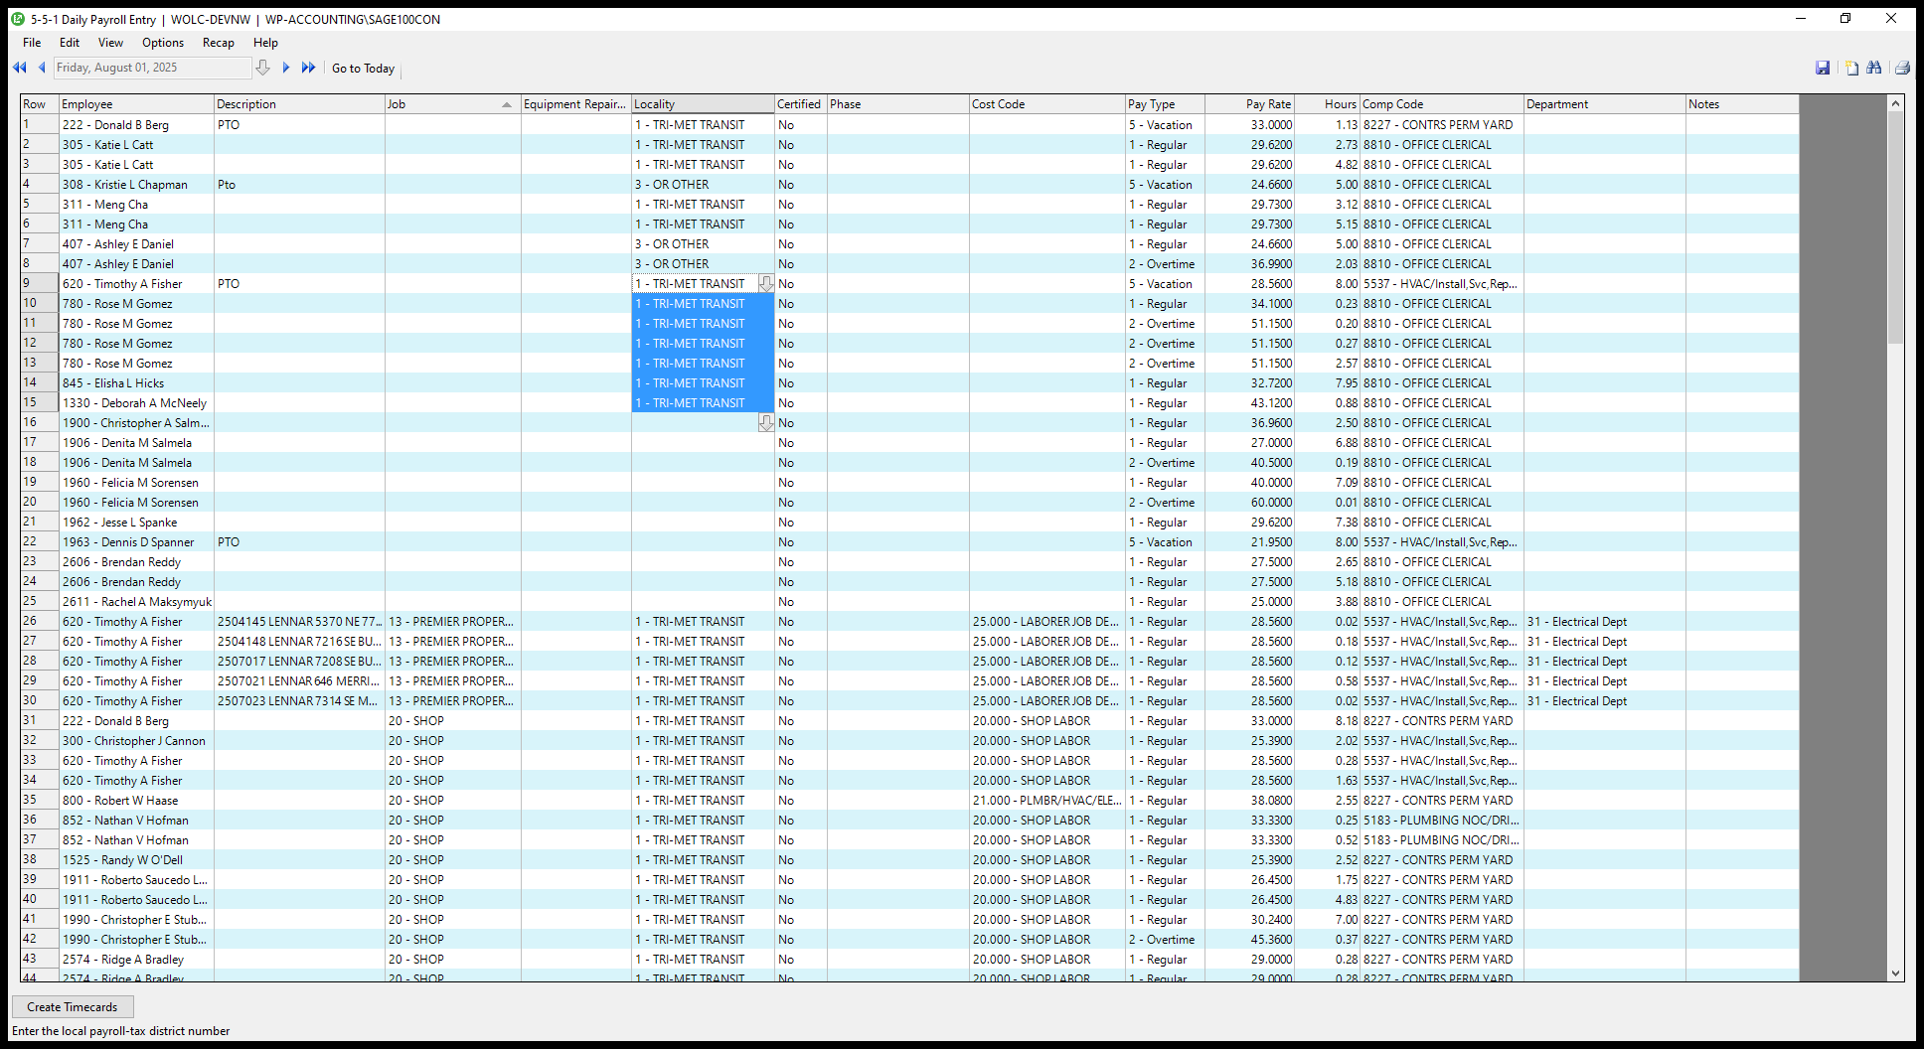Click the Pay Rate column header
1924x1049 pixels.
1249,104
